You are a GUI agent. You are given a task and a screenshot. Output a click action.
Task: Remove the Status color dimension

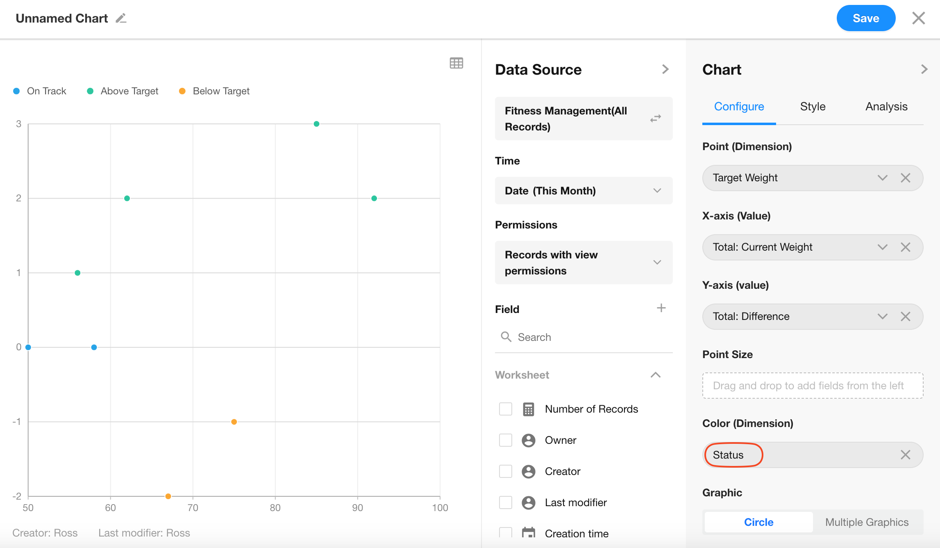point(905,454)
